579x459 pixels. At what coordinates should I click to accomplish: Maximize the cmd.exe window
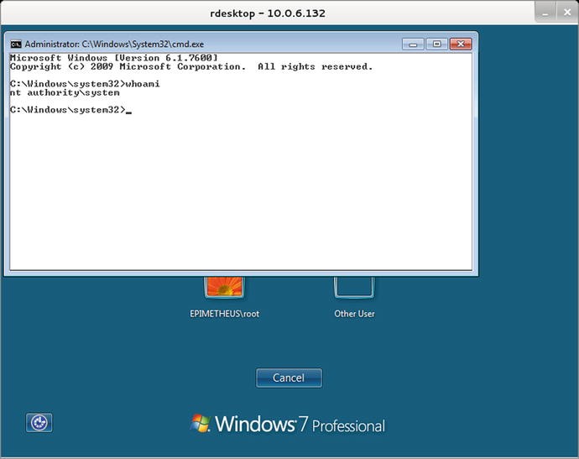click(x=436, y=44)
